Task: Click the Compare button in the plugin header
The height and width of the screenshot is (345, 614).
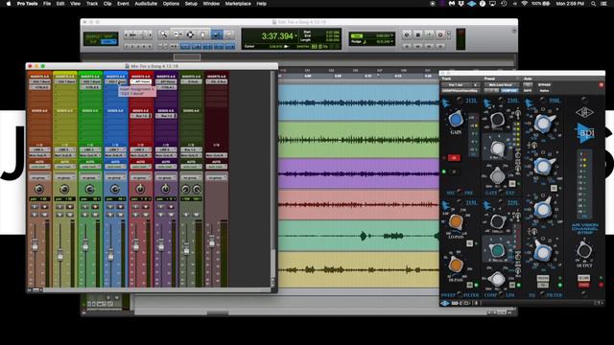Action: [x=509, y=90]
